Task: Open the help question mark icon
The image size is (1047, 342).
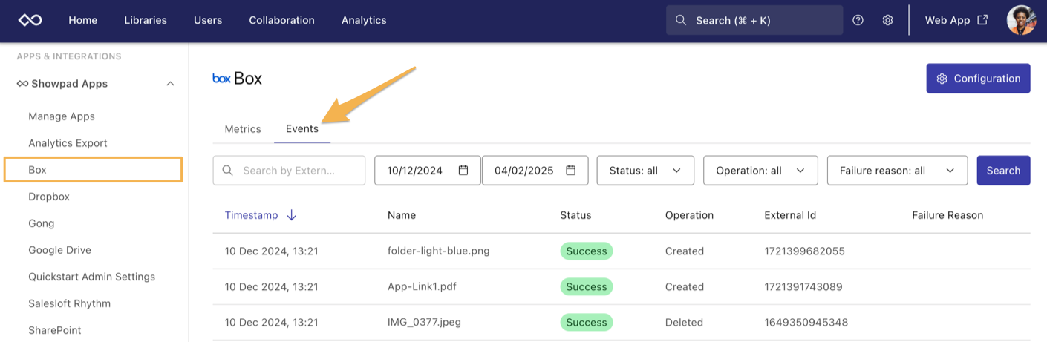Action: coord(858,20)
